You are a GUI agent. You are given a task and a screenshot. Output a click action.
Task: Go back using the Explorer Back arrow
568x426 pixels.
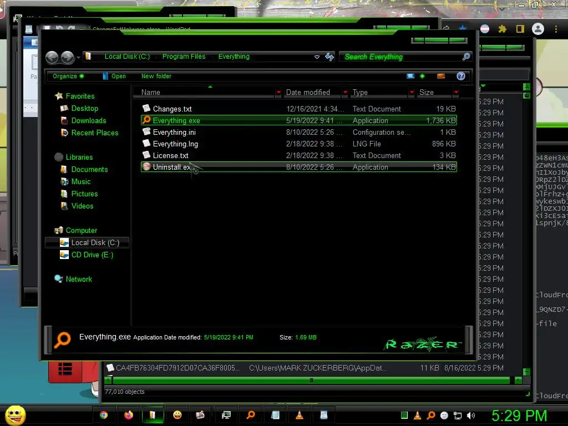click(52, 57)
